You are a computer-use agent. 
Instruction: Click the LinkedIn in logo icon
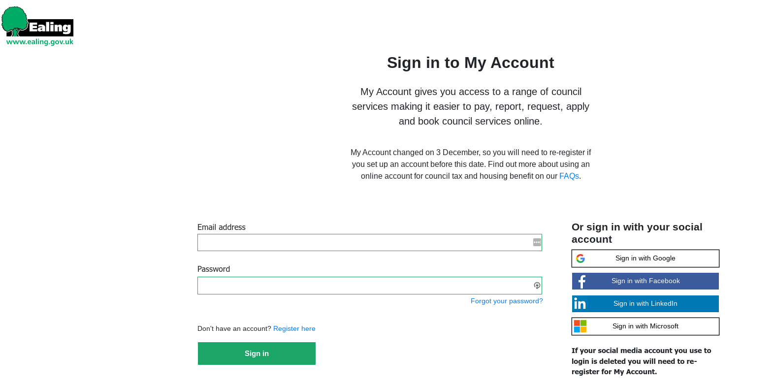click(580, 304)
